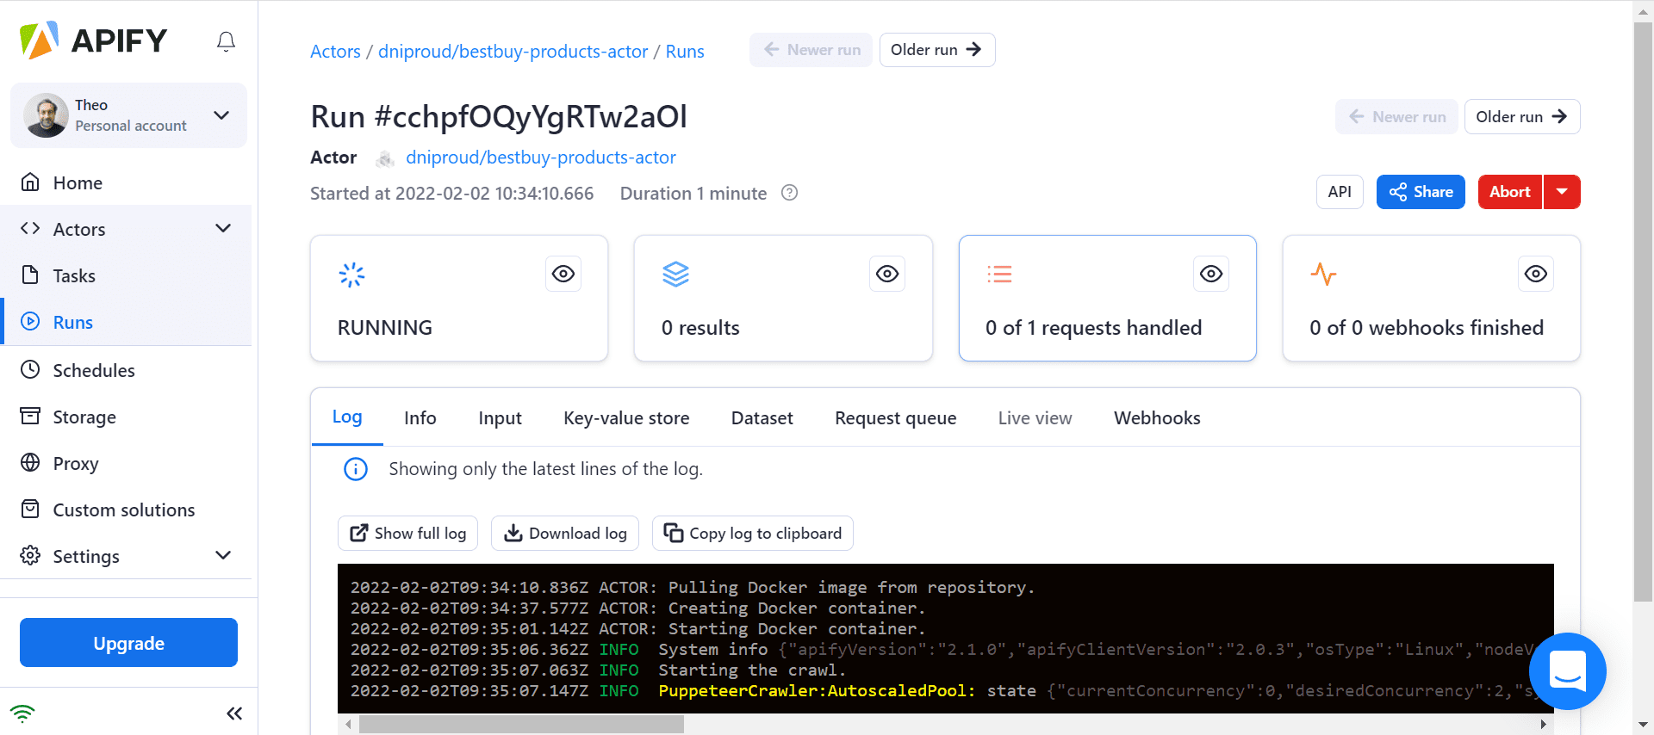The width and height of the screenshot is (1654, 735).
Task: Expand the Actors sidebar section
Action: (223, 228)
